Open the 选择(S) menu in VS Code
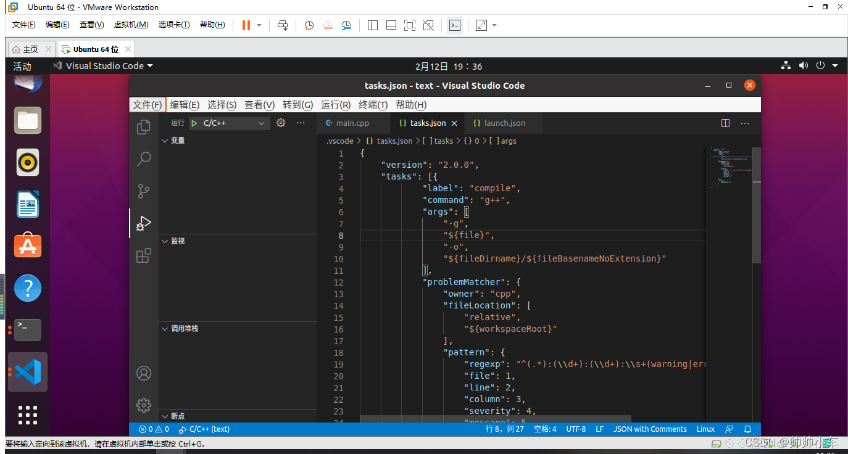 (222, 105)
